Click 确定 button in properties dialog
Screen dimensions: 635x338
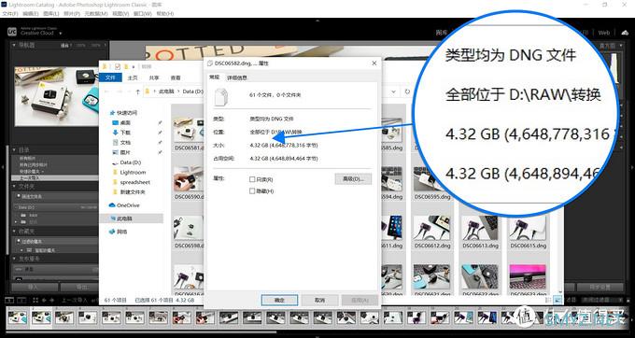(x=280, y=301)
